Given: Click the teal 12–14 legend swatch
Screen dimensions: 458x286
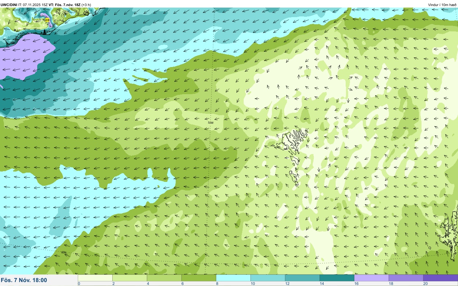Looking at the screenshot, I should pyautogui.click(x=302, y=278).
